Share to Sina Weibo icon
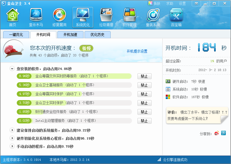The height and width of the screenshot is (164, 231). 217,133
